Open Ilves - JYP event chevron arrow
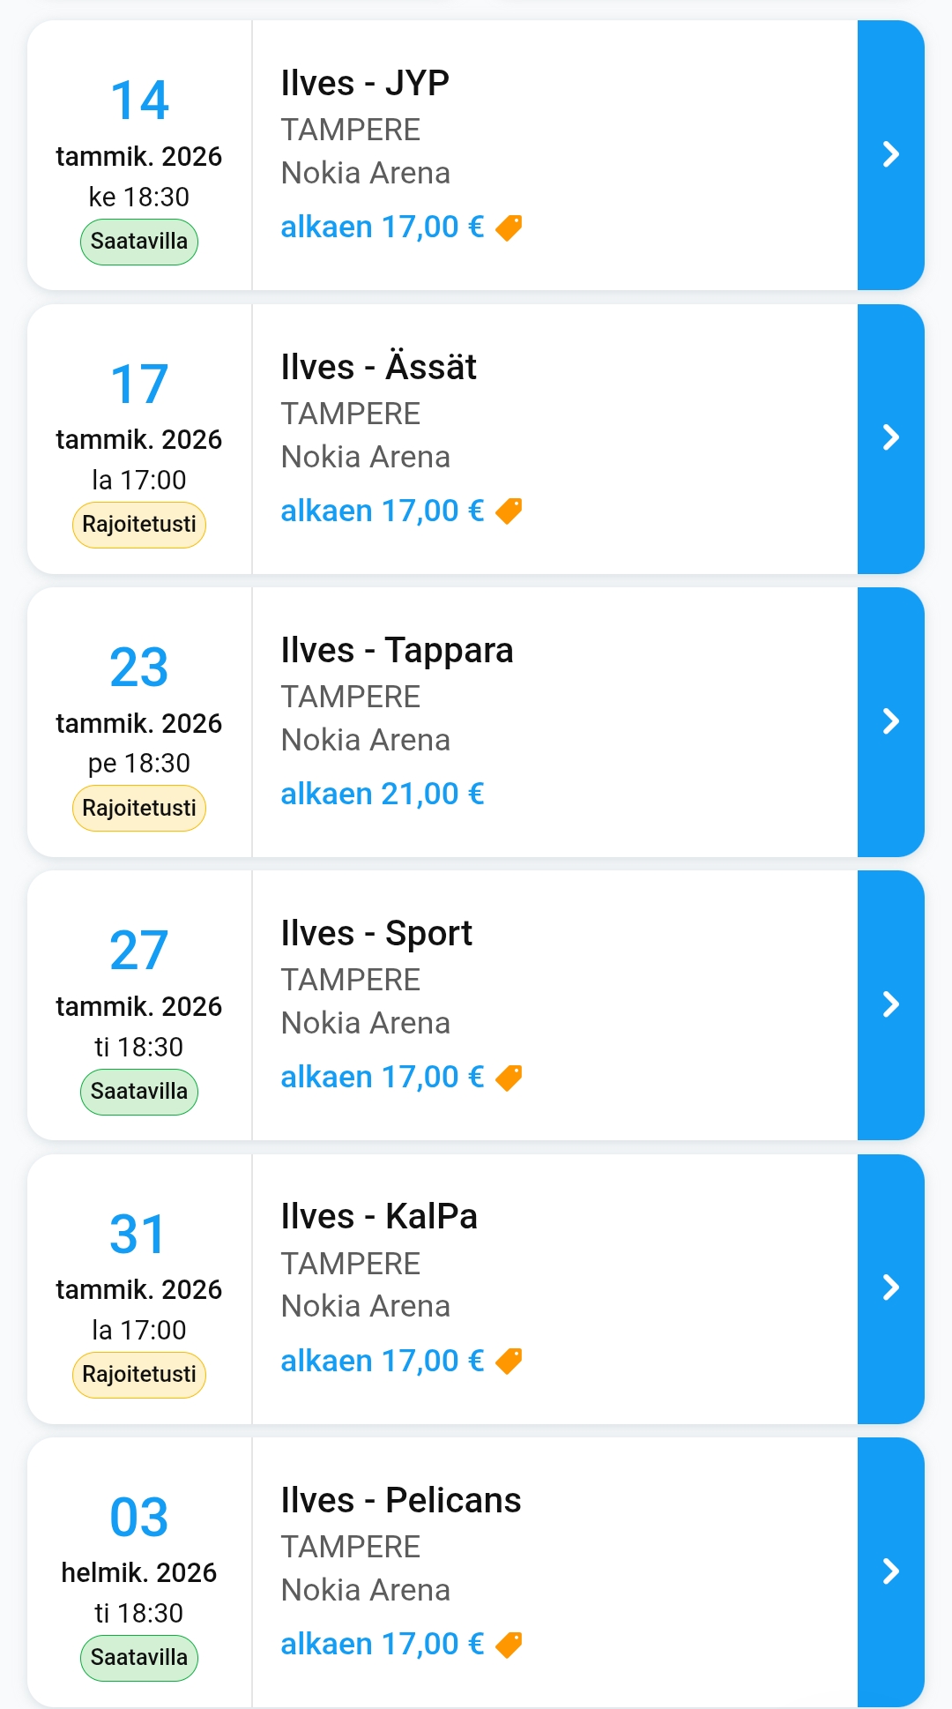The image size is (952, 1709). click(890, 155)
